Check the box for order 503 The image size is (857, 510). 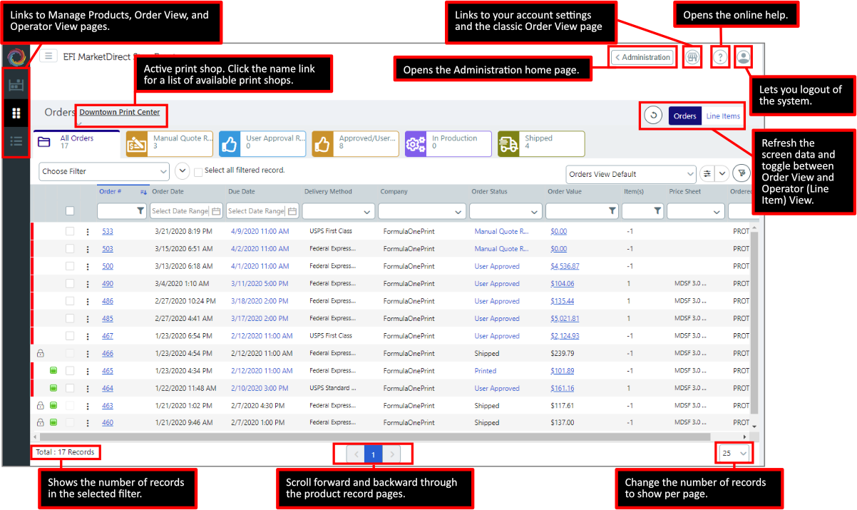tap(70, 249)
